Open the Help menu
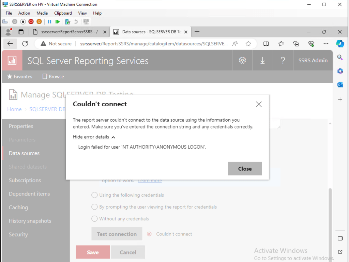This screenshot has width=349, height=262. tap(97, 13)
